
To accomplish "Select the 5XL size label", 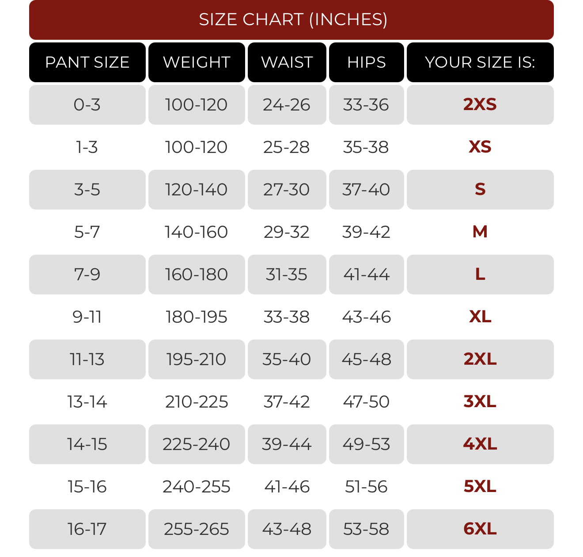I will tap(480, 487).
